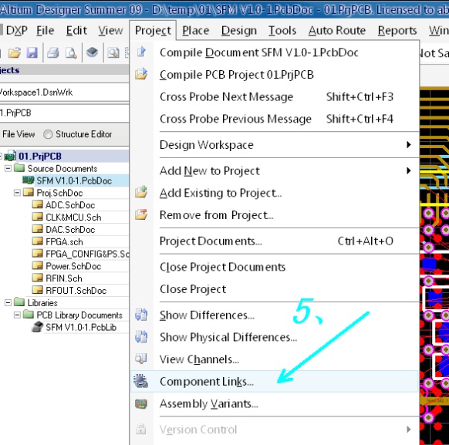Image resolution: width=449 pixels, height=445 pixels.
Task: Click the zoom magnifier toolbar icon
Action: click(113, 52)
